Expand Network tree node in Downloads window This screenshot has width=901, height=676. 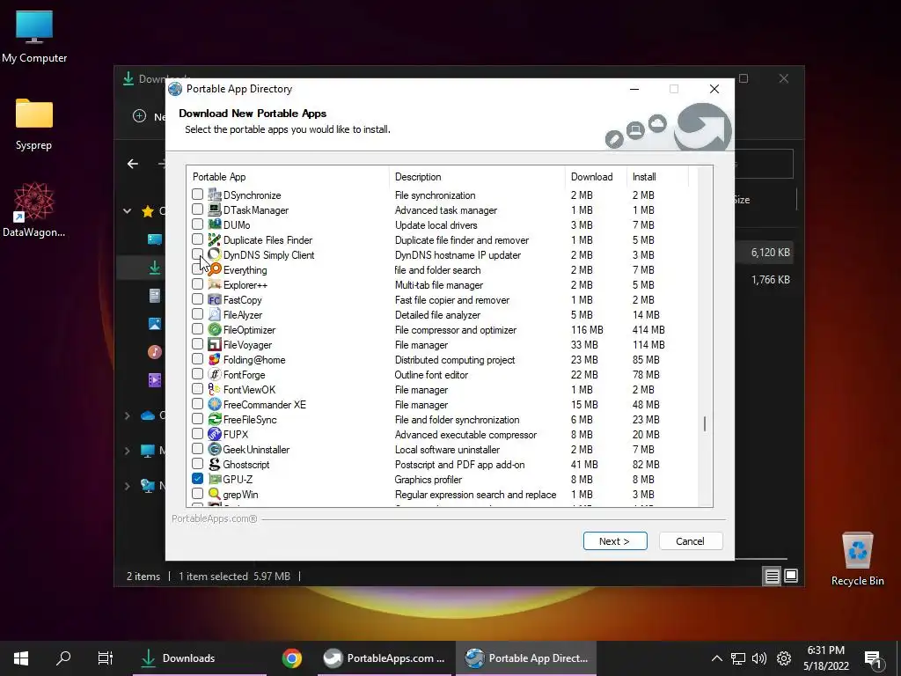click(127, 486)
